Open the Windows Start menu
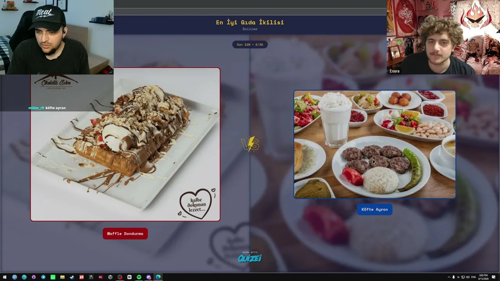The image size is (500, 281). point(5,277)
